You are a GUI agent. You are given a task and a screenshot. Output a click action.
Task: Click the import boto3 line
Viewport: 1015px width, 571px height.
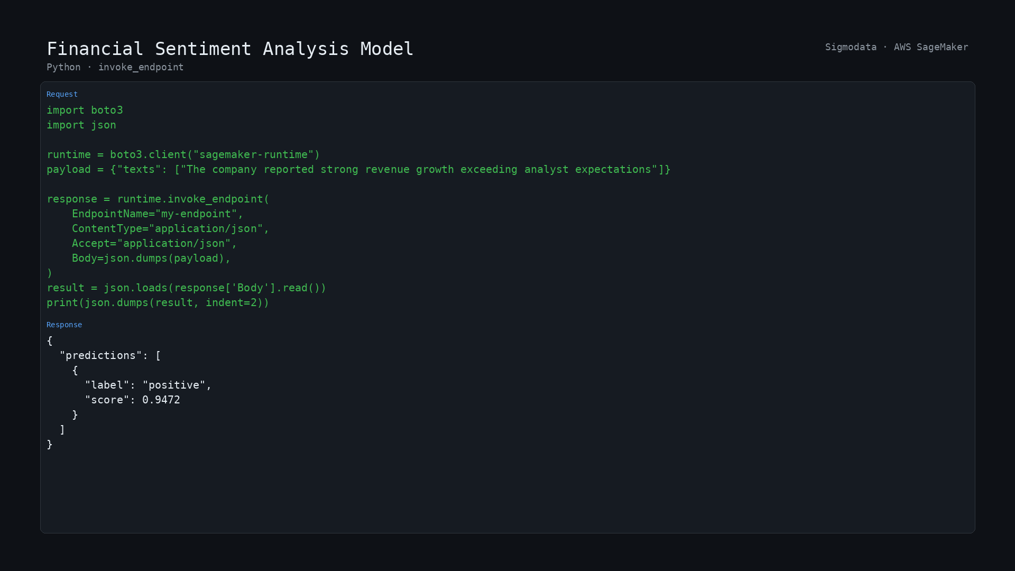[x=85, y=110]
